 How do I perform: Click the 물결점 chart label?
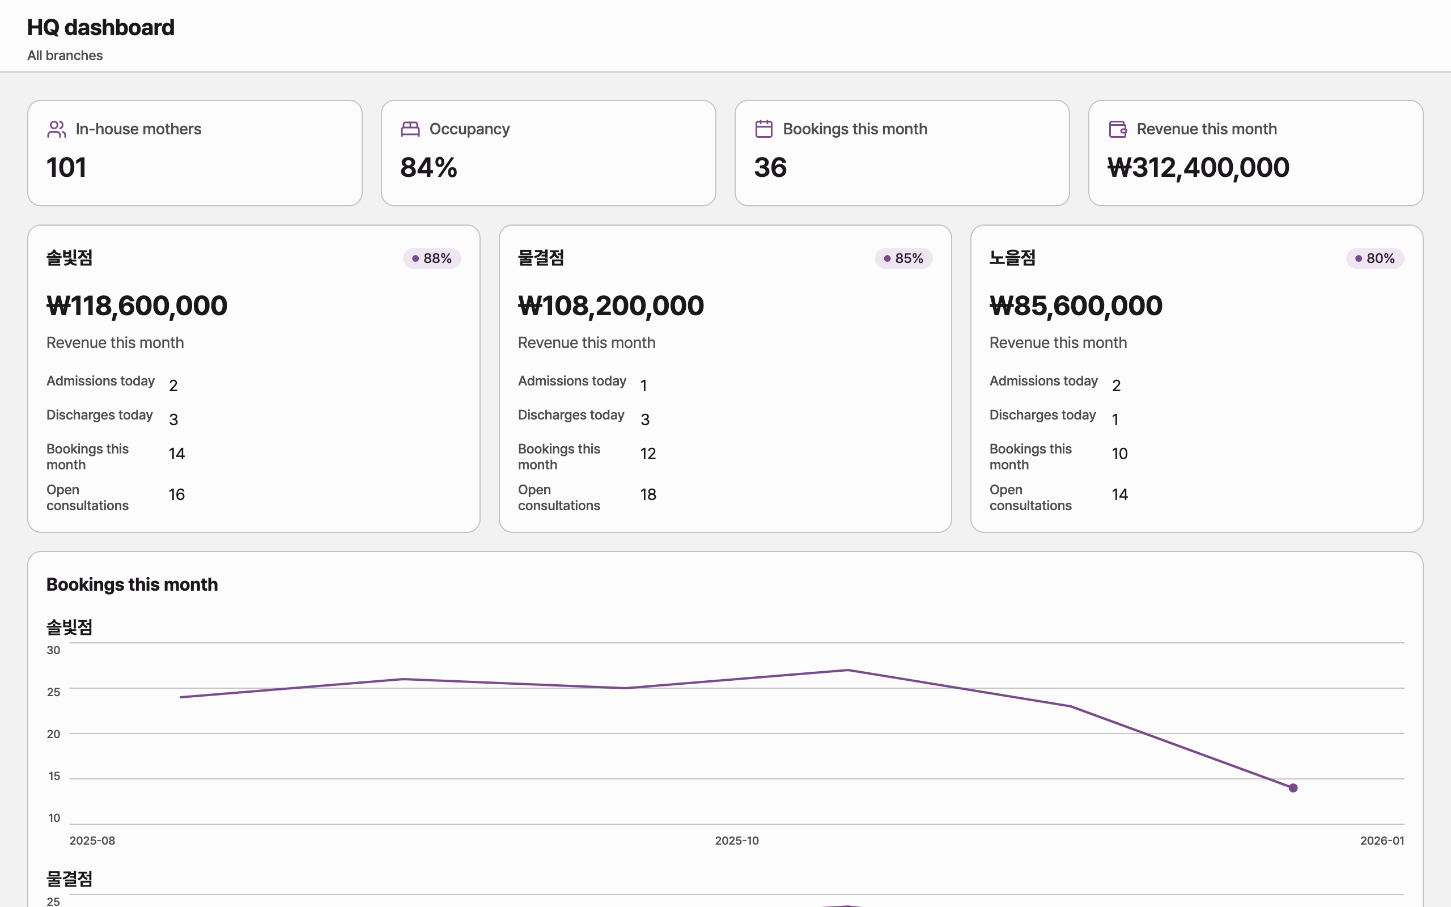pos(70,879)
